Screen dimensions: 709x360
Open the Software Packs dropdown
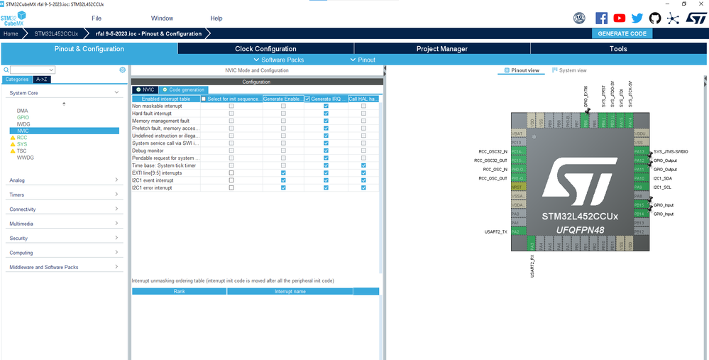coord(279,60)
